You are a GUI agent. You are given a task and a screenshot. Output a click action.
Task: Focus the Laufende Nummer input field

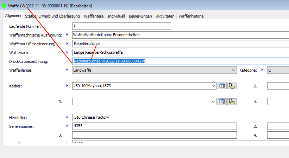point(121,26)
